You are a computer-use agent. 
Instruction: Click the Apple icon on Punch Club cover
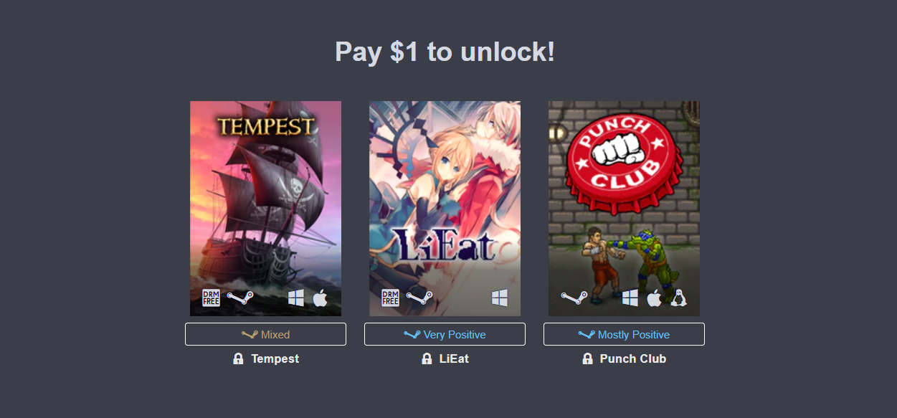click(x=654, y=298)
